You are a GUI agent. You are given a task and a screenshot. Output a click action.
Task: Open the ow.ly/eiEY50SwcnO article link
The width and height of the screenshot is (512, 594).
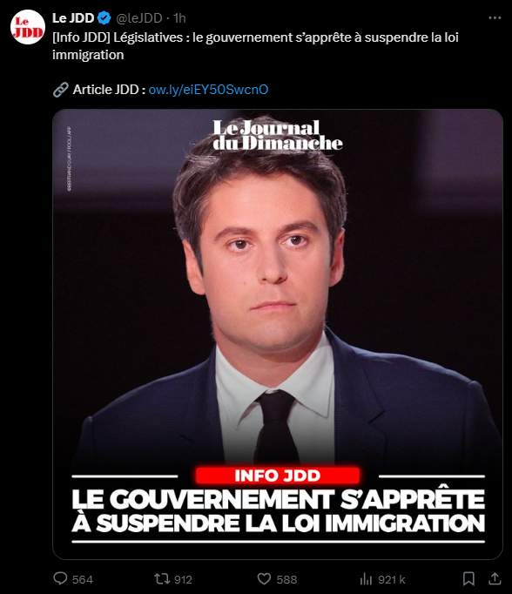[x=208, y=90]
